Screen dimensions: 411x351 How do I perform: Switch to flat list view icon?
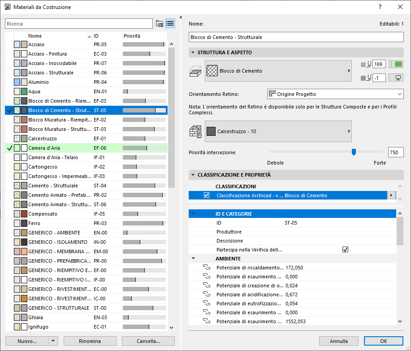pos(170,24)
